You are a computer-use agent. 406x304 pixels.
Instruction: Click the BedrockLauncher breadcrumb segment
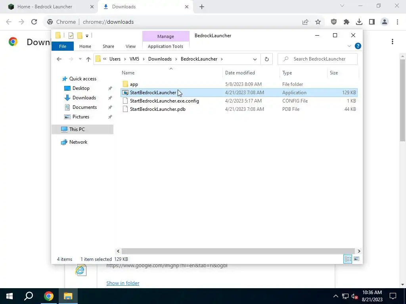click(199, 59)
